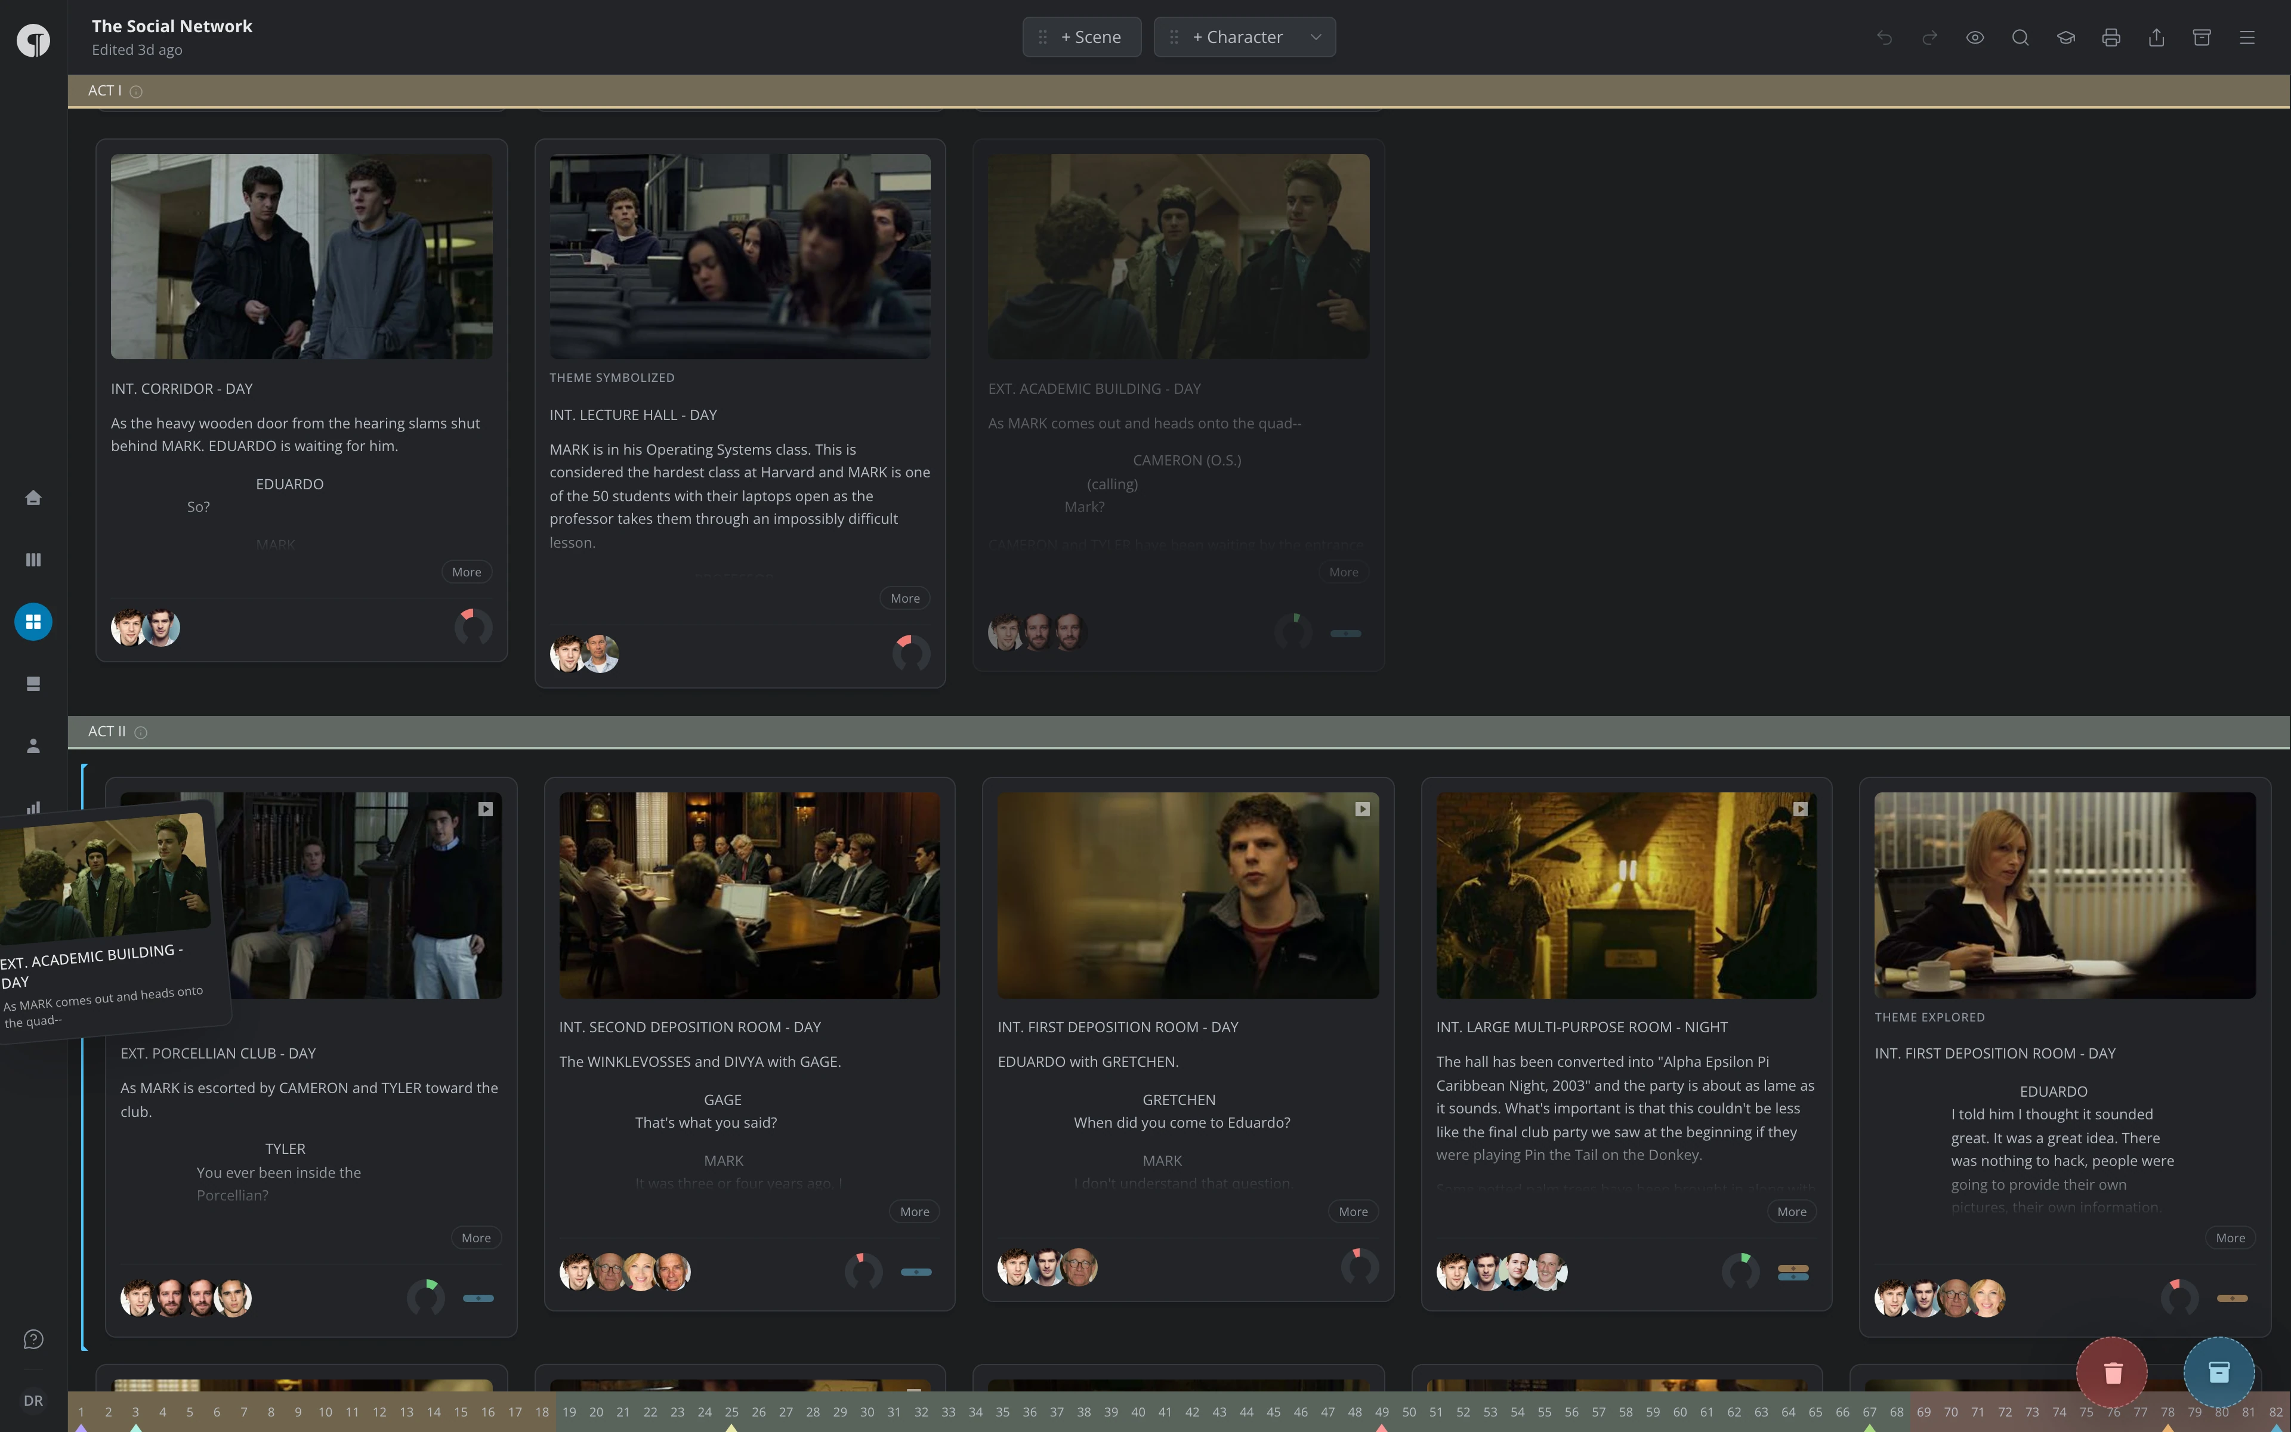Expand More on LARGE MULTI-PURPOSE ROOM scene
Screen dimensions: 2291x1432
pos(1791,1211)
